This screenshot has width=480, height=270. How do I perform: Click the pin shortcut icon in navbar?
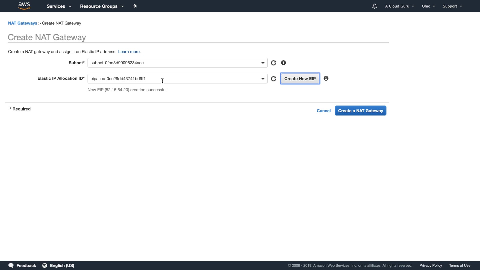click(135, 6)
